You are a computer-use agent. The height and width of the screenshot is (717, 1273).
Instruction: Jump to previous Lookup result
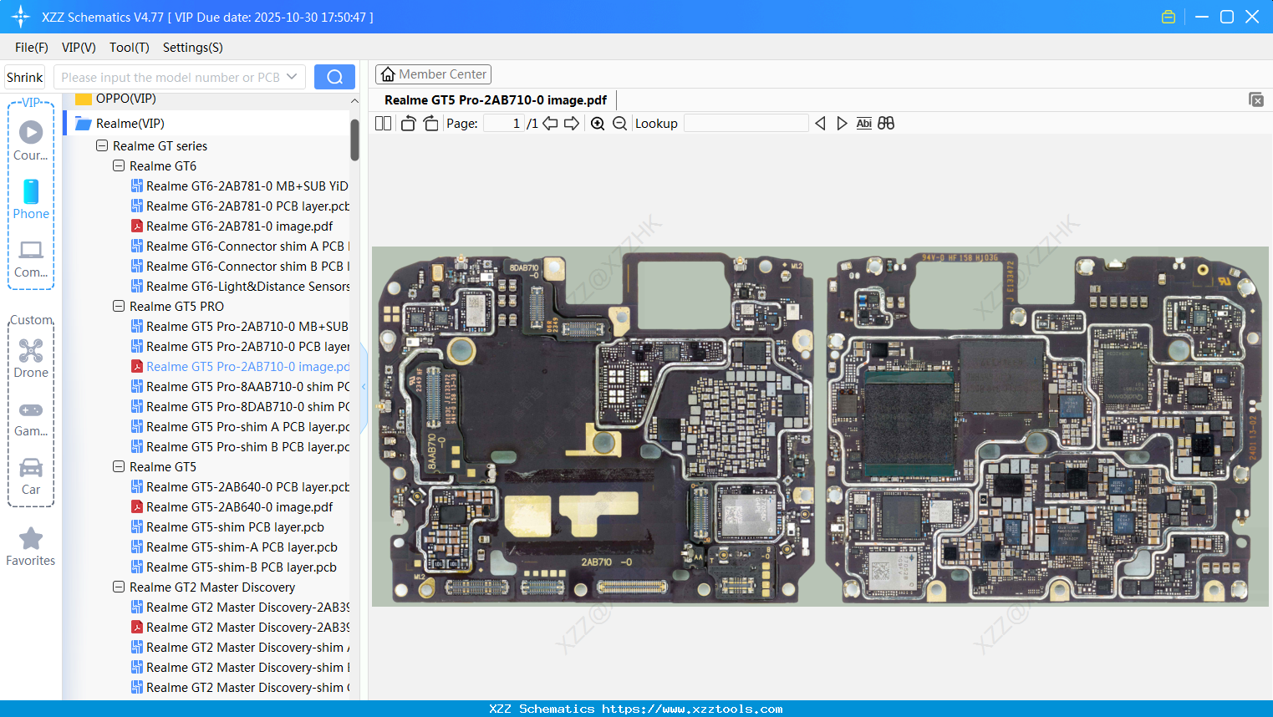point(820,124)
